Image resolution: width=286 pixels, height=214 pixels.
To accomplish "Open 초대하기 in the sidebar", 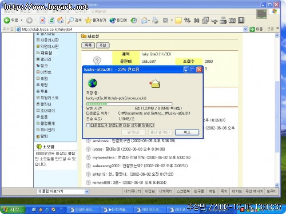I will 47,111.
